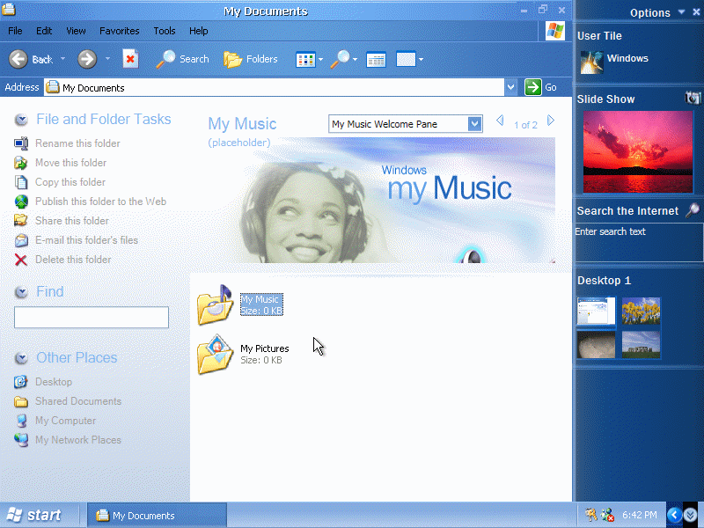Viewport: 704px width, 528px height.
Task: Open the Views dropdown arrow
Action: tap(320, 59)
